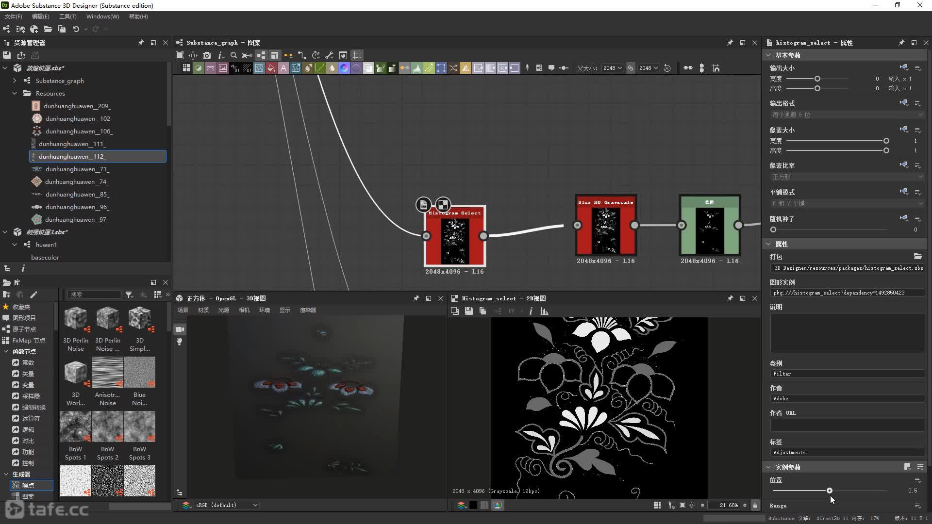The width and height of the screenshot is (932, 524).
Task: Select the Histogram Select node
Action: point(454,237)
